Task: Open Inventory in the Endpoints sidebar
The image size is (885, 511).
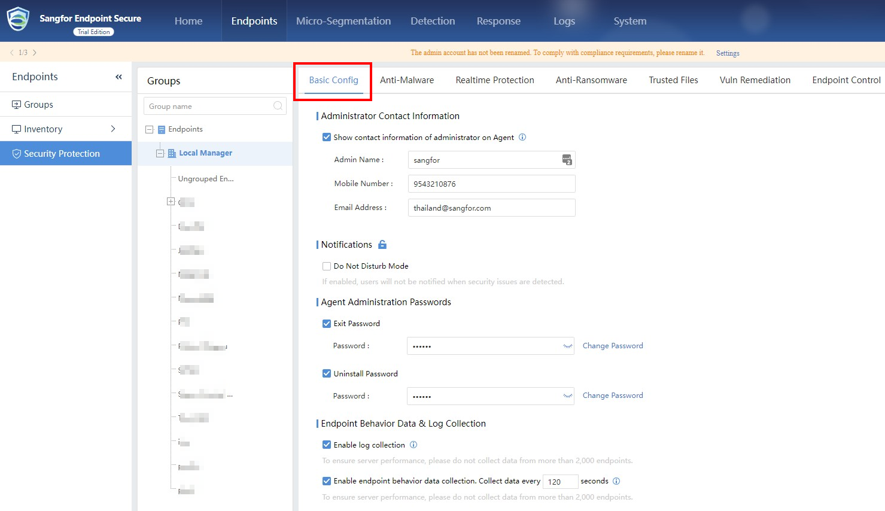Action: click(66, 129)
